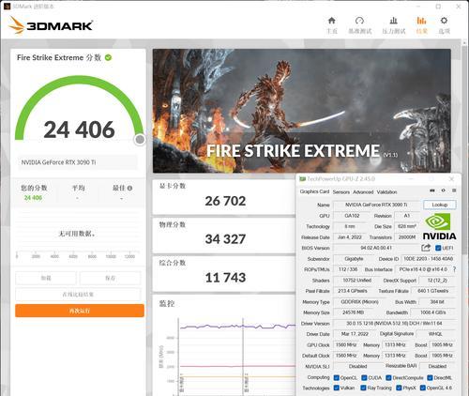Screen dimensions: 469x396
Task: Open the GPU-Z hamburger menu icon
Action: 454,190
